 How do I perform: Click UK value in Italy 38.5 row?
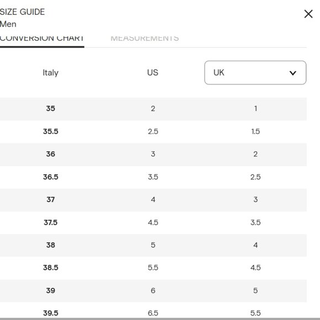[255, 268]
